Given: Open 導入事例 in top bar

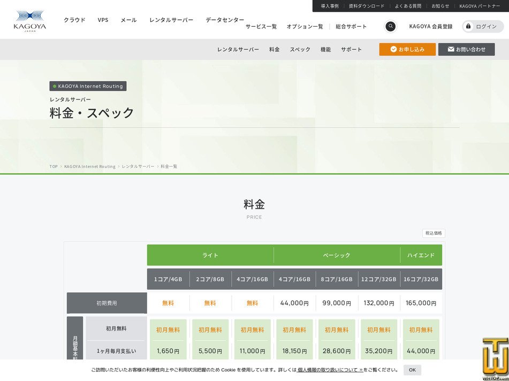Looking at the screenshot, I should click(330, 6).
